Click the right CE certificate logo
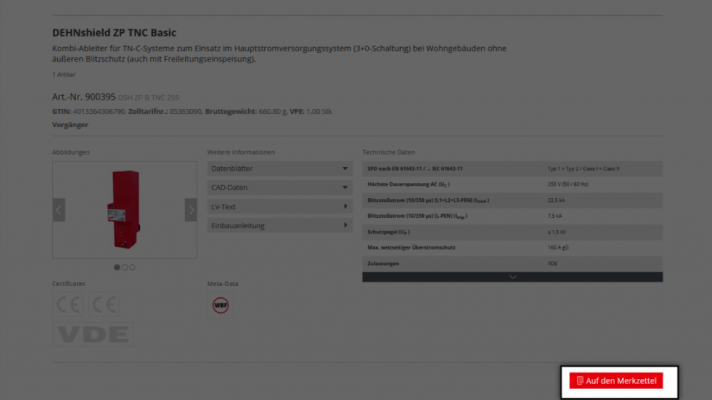 click(x=103, y=304)
